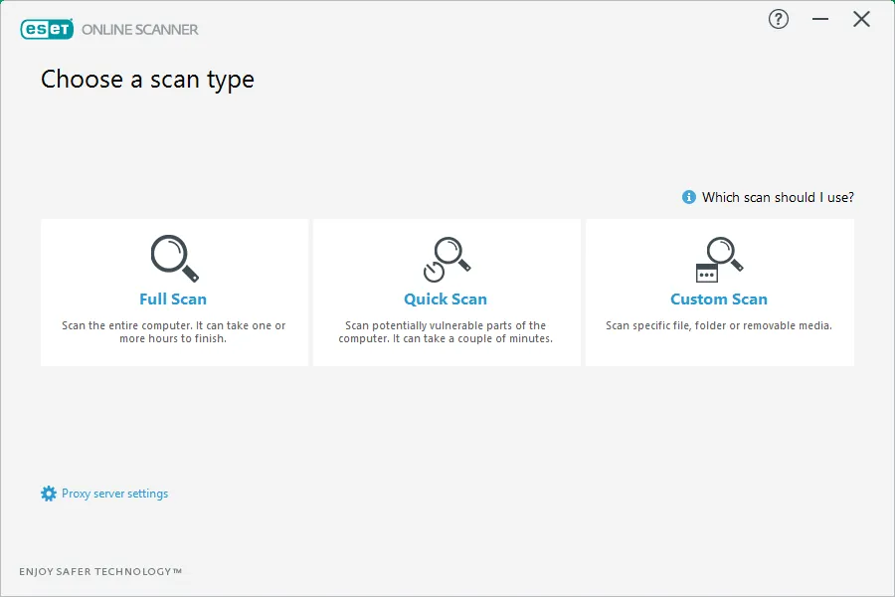
Task: Click the 'ONLINE SCANNER' title text
Action: (140, 30)
